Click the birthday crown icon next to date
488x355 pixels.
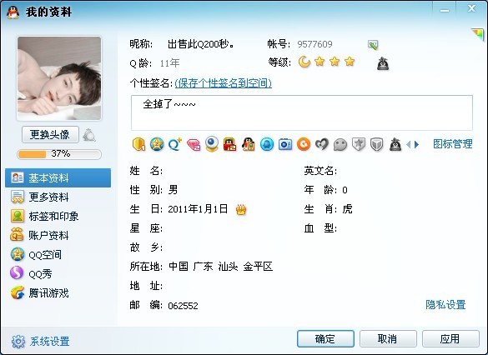coord(241,209)
